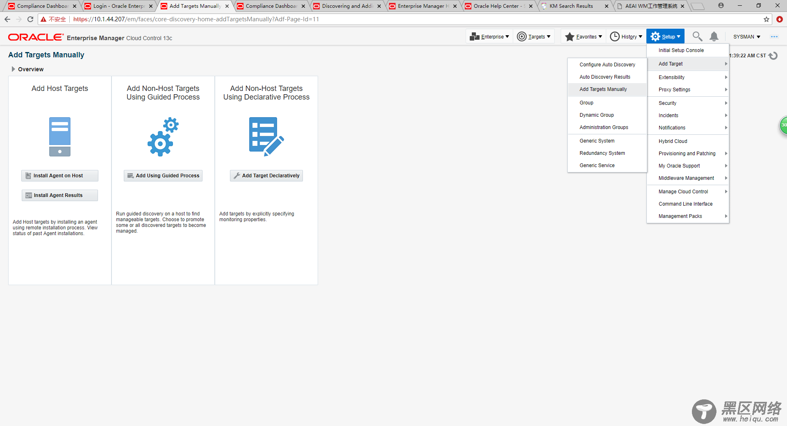This screenshot has width=787, height=426.
Task: Expand the Incidents submenu
Action: click(x=688, y=116)
